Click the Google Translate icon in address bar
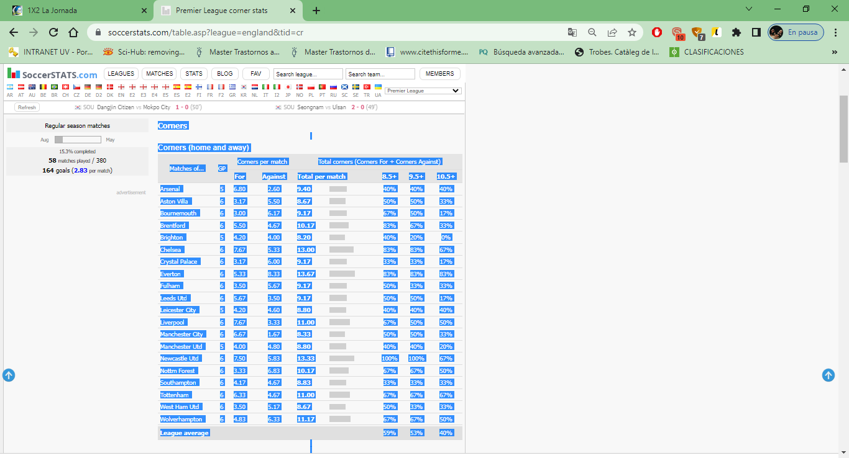This screenshot has height=458, width=849. pos(572,32)
